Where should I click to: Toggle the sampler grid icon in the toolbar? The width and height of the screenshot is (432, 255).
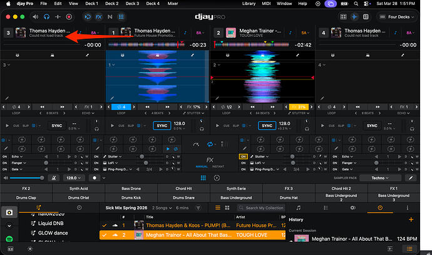pyautogui.click(x=121, y=17)
